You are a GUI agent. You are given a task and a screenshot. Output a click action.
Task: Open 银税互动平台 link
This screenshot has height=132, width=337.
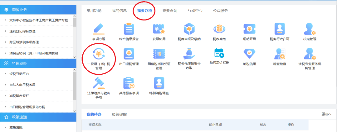coord(19,74)
